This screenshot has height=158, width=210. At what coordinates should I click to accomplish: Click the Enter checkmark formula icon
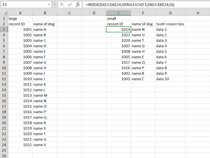(x=70, y=5)
